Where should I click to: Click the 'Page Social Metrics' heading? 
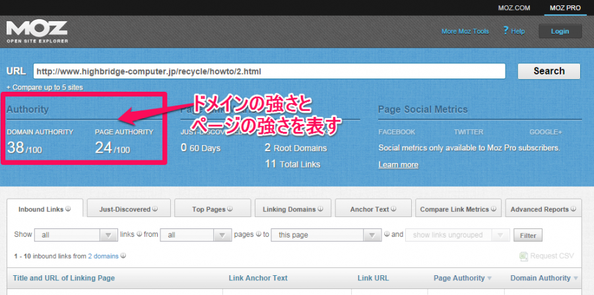(x=423, y=110)
